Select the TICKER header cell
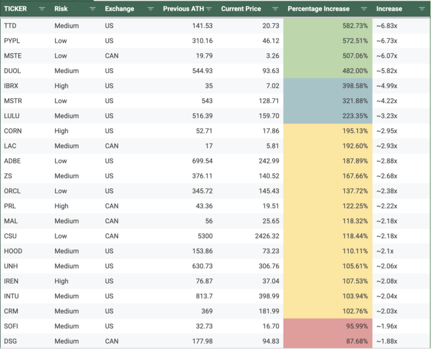 (26, 9)
